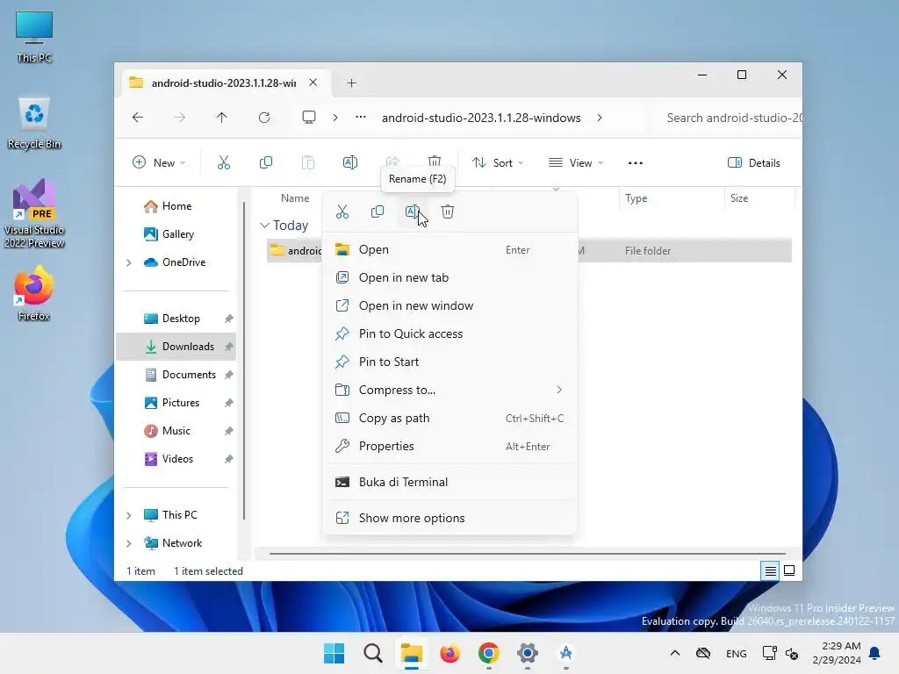Click the Cut scissors icon in the Explorer toolbar
Screen dimensions: 899x674
tap(224, 162)
